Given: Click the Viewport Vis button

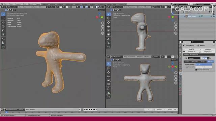Looking at the screenshot, I should pos(191,52).
